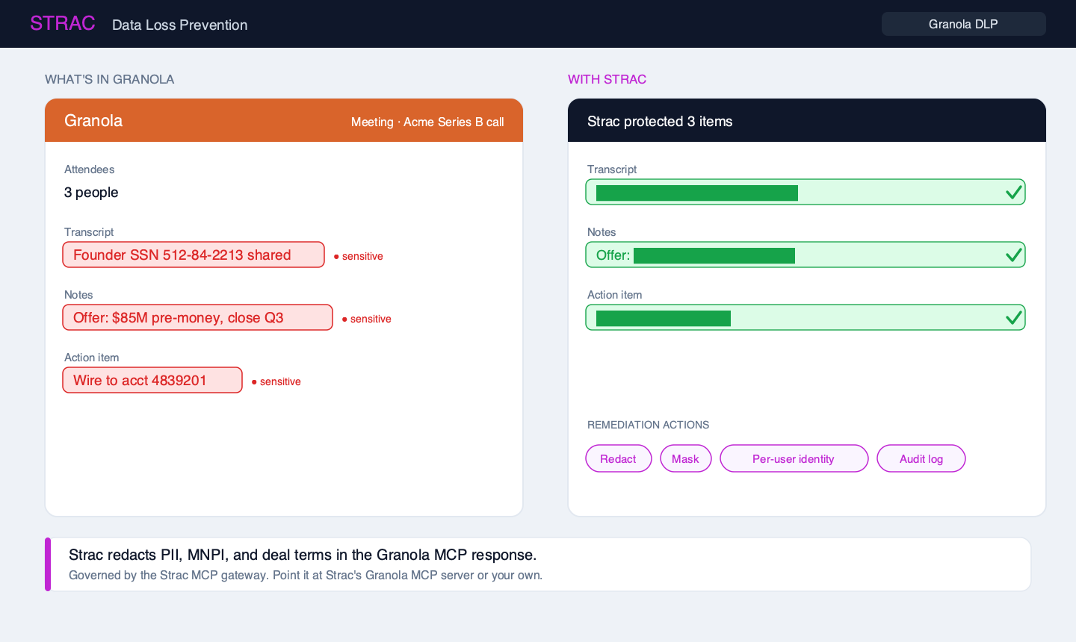Click the redacted bar after 'Offer:' in Notes

(x=714, y=255)
